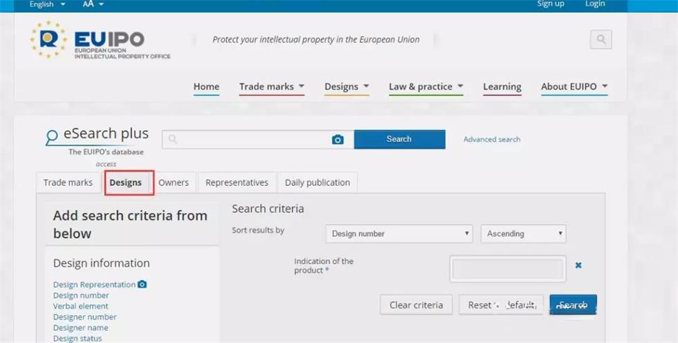
Task: Open the Daily publication tab
Action: point(318,183)
